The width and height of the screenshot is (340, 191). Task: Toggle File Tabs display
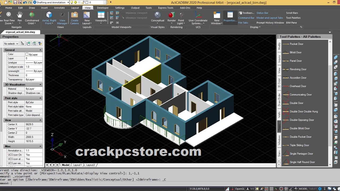coord(243,23)
